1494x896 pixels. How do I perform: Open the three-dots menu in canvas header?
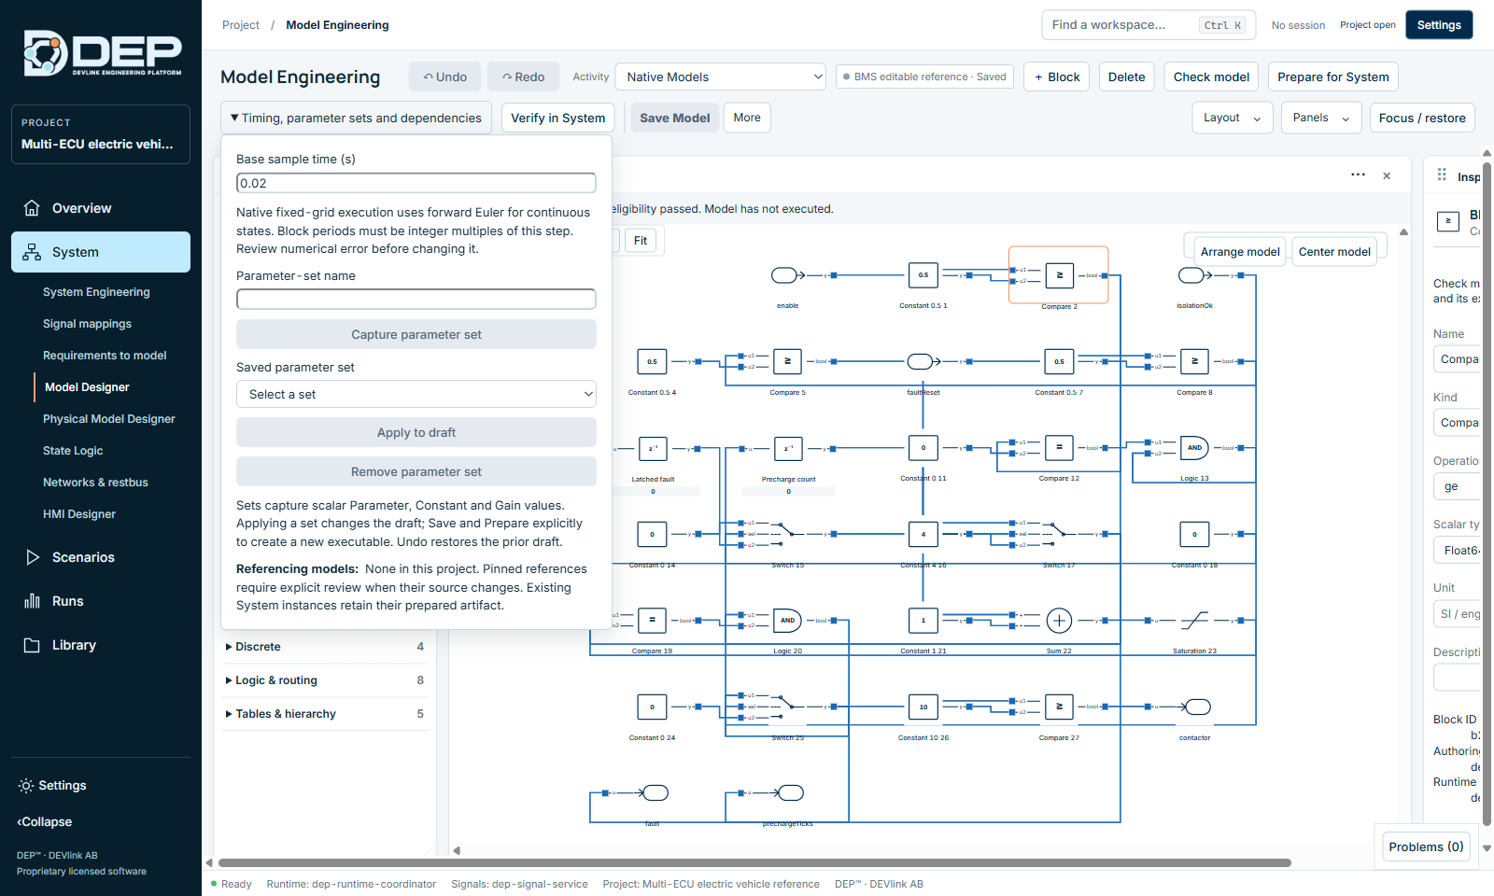[1358, 175]
